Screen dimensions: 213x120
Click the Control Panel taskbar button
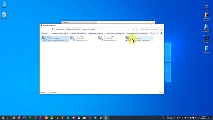point(106,118)
